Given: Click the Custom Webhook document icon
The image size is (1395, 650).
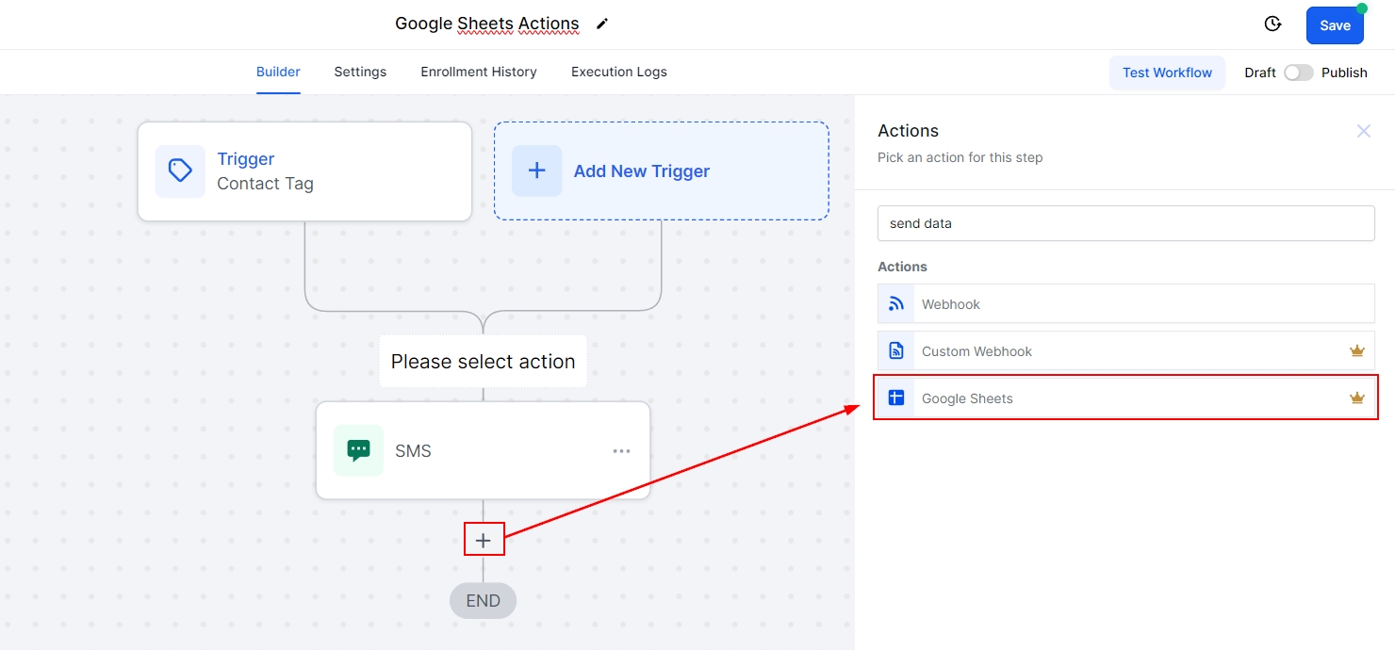Looking at the screenshot, I should (x=896, y=351).
